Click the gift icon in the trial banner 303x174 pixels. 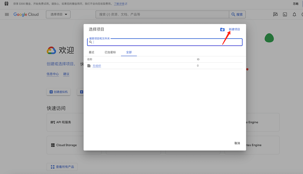coord(6,4)
